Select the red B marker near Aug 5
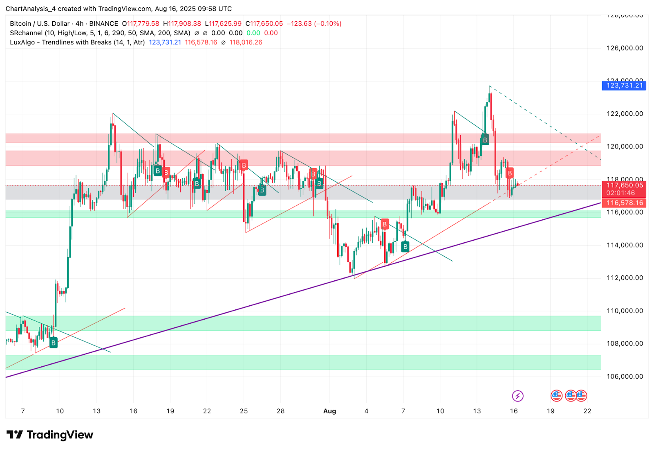Image resolution: width=654 pixels, height=451 pixels. click(x=384, y=224)
